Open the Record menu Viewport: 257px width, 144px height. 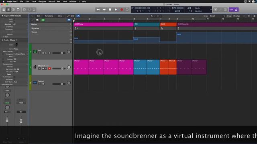click(51, 2)
